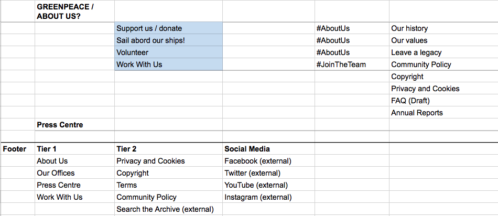
Task: Select the blue Volunteer cell
Action: [x=168, y=52]
